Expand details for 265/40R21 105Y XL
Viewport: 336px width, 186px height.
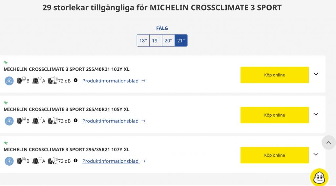(316, 114)
